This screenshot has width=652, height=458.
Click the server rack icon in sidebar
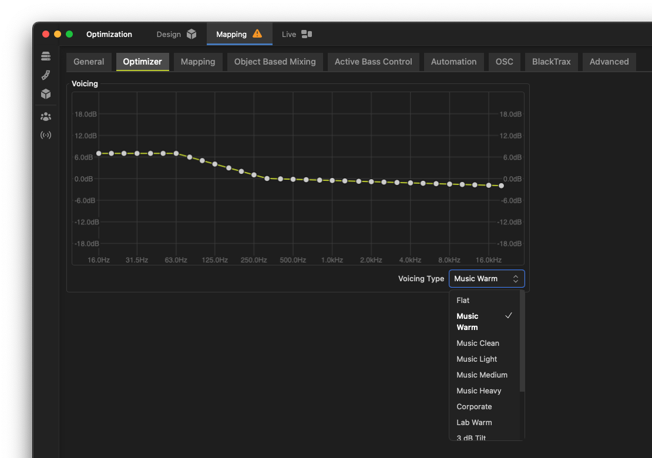pyautogui.click(x=46, y=56)
